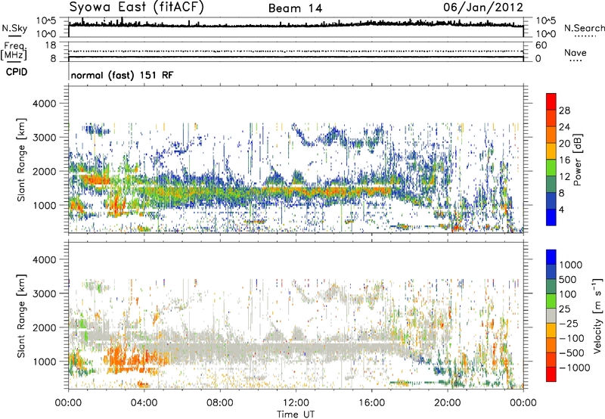
Task: Click the "60" Nave axis tick
Action: (x=541, y=45)
